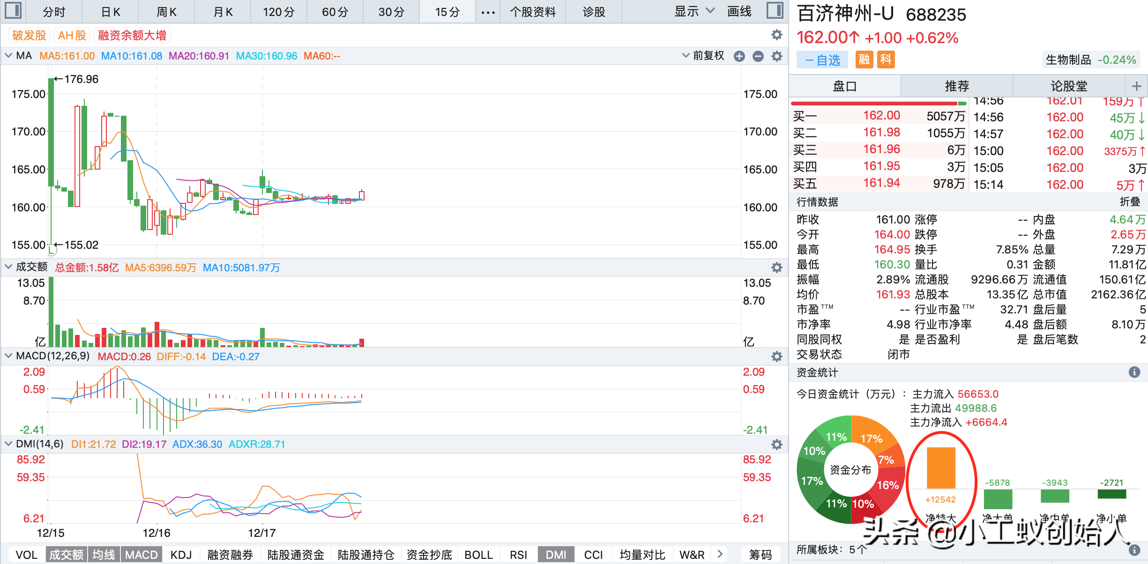The width and height of the screenshot is (1148, 564).
Task: Open 资金统计 info icon
Action: click(1134, 372)
